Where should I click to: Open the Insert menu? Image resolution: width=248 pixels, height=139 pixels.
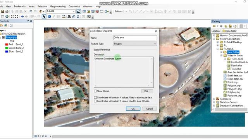(31, 7)
